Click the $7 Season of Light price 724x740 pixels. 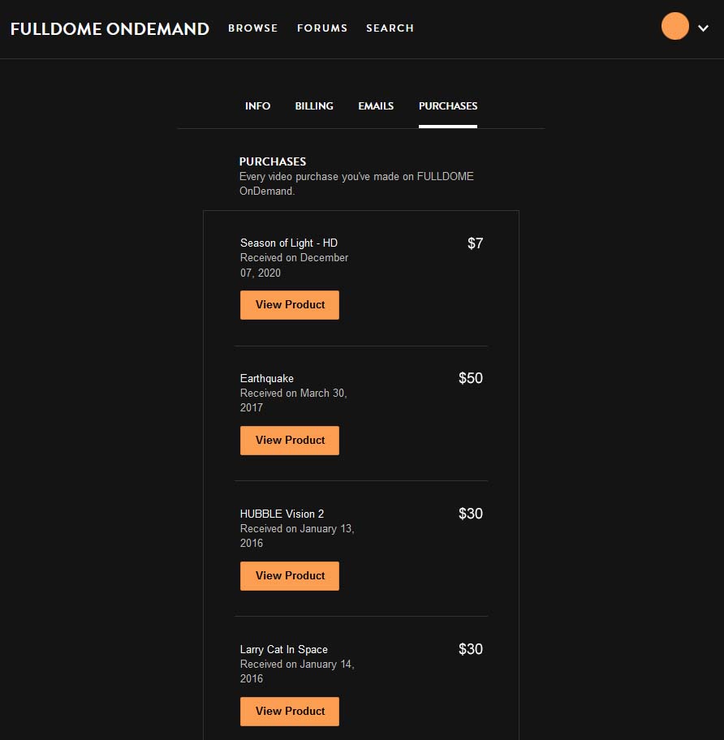pos(475,243)
